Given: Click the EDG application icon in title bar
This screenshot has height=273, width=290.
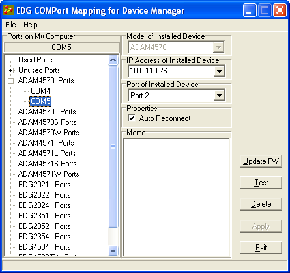Looking at the screenshot, I should click(8, 10).
